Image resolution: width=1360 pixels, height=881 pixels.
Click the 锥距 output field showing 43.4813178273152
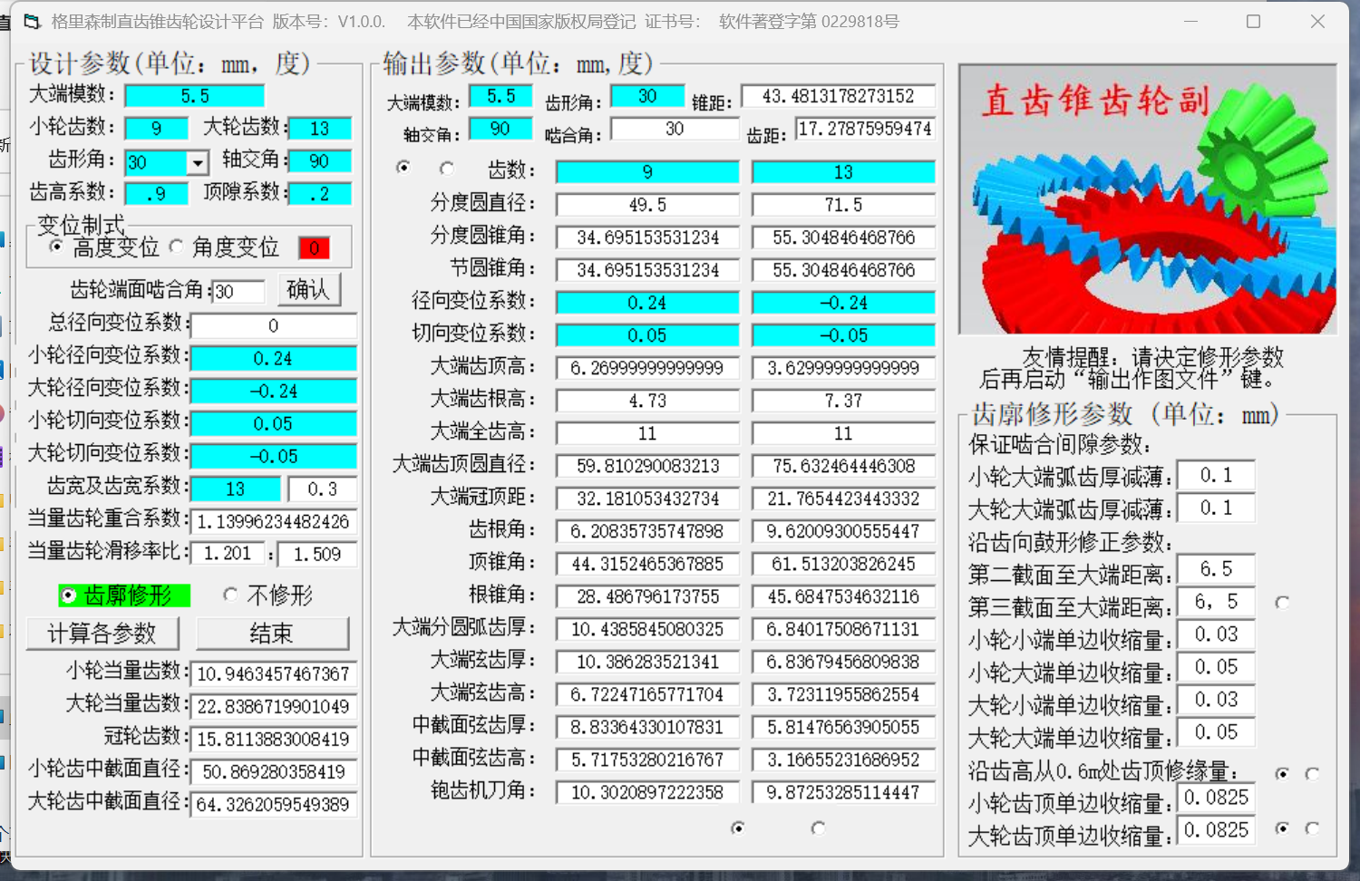point(839,95)
